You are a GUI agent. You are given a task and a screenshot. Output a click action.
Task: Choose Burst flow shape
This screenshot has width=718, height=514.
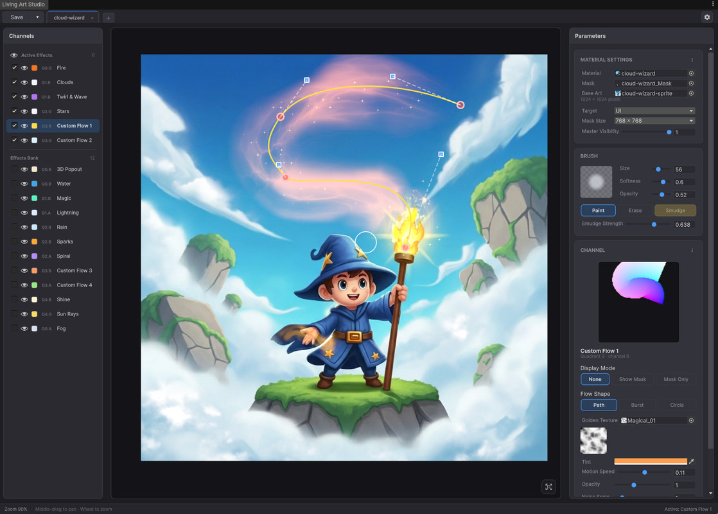tap(637, 405)
